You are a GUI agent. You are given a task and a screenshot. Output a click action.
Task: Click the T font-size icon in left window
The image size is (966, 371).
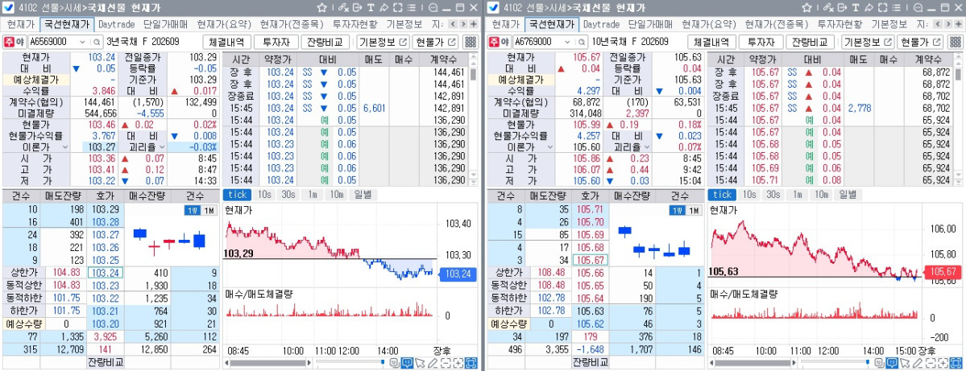[x=371, y=8]
